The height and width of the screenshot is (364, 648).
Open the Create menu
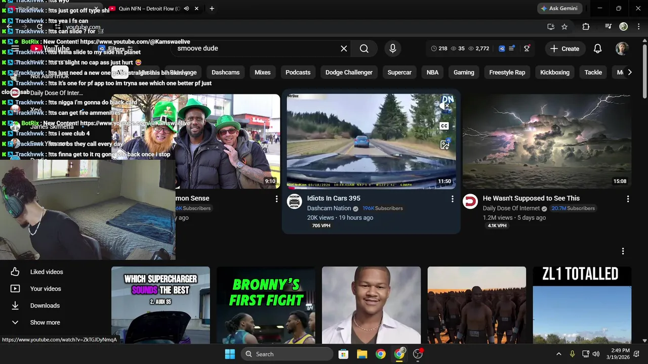564,49
